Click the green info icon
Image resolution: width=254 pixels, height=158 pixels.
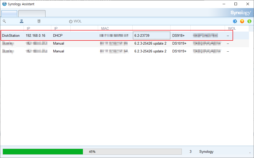click(249, 21)
